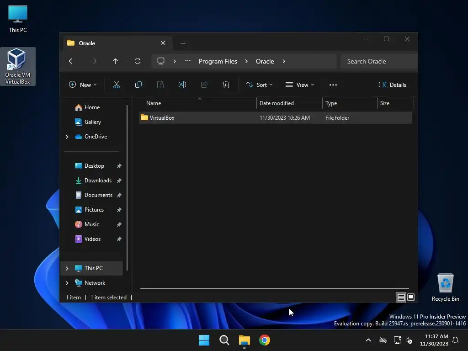This screenshot has height=351, width=468.
Task: Open the notification bell in tray
Action: pos(455,340)
